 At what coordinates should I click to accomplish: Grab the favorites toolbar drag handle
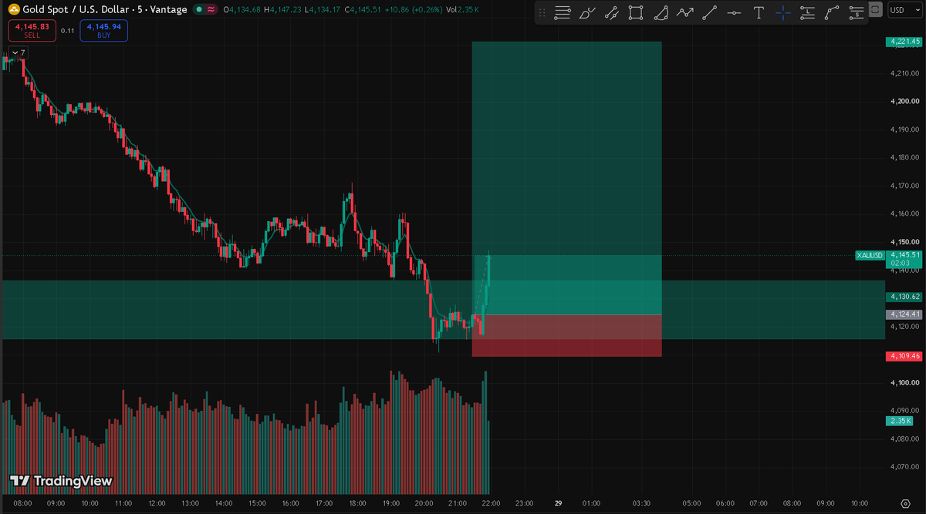tap(542, 12)
